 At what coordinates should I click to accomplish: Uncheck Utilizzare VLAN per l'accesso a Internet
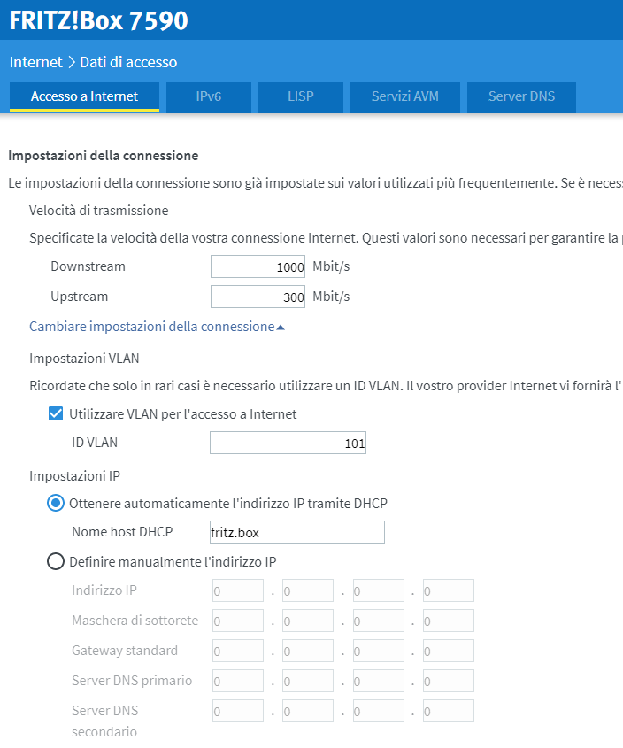56,413
